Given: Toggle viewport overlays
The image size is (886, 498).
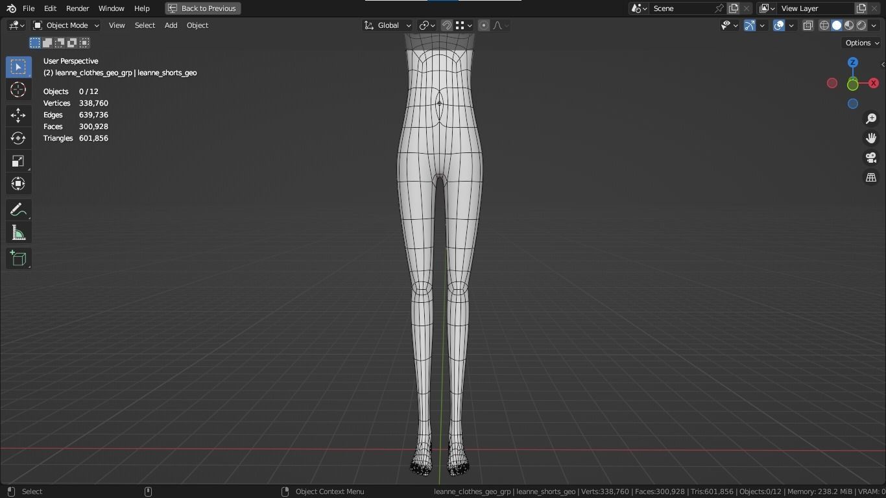Looking at the screenshot, I should (779, 25).
